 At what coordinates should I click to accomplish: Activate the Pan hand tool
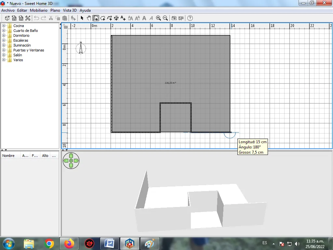(89, 18)
